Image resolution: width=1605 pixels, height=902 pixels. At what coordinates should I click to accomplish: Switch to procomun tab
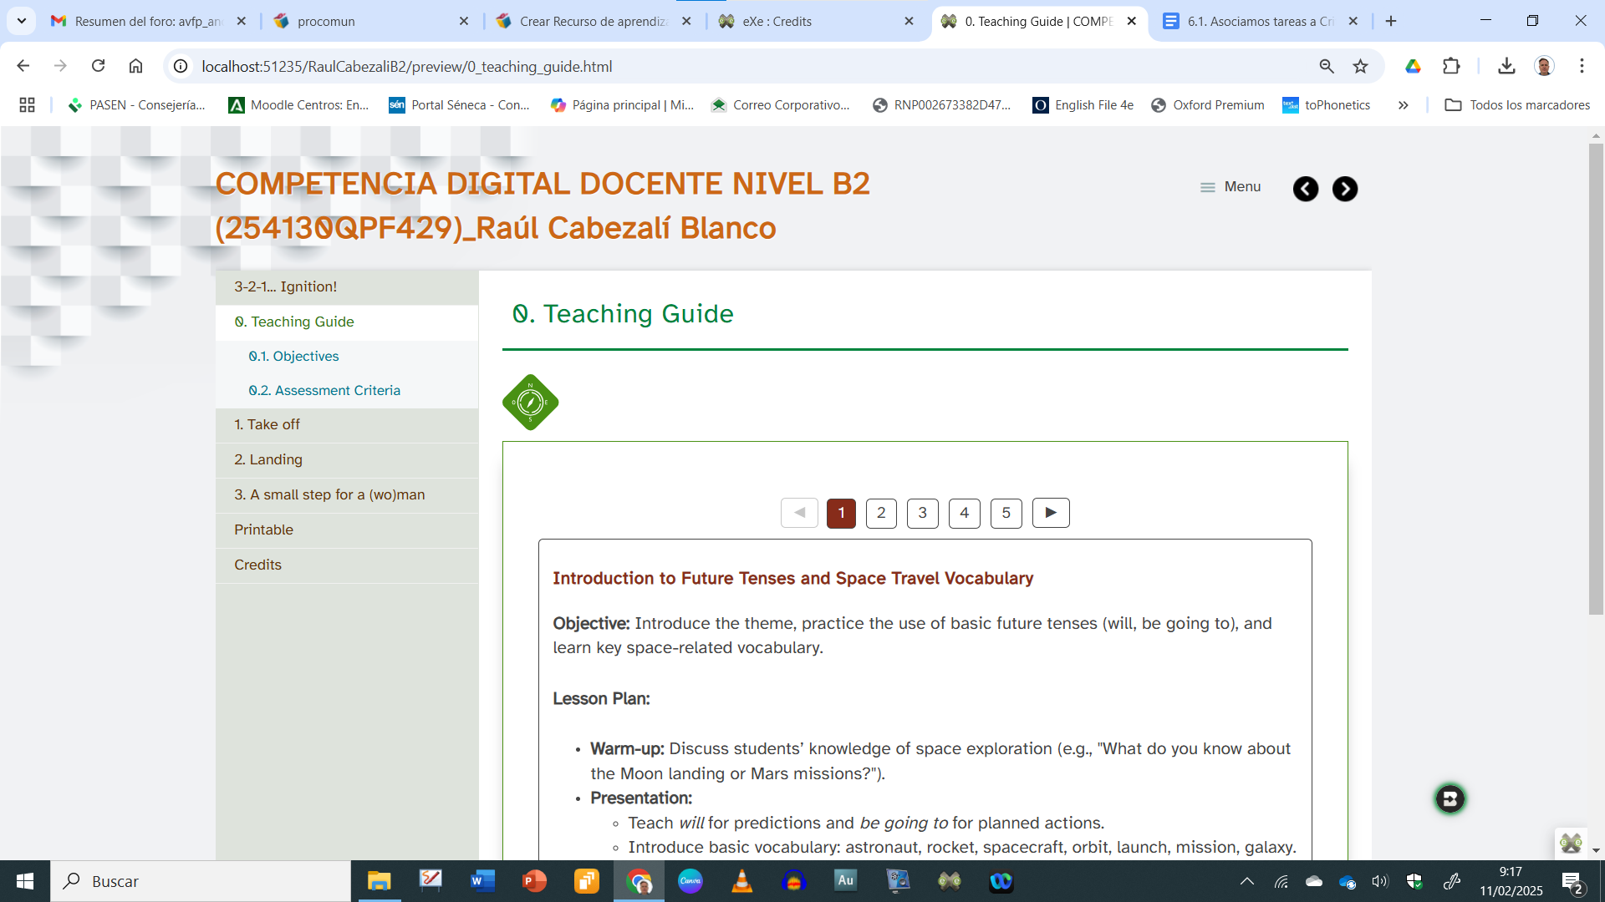pyautogui.click(x=361, y=21)
